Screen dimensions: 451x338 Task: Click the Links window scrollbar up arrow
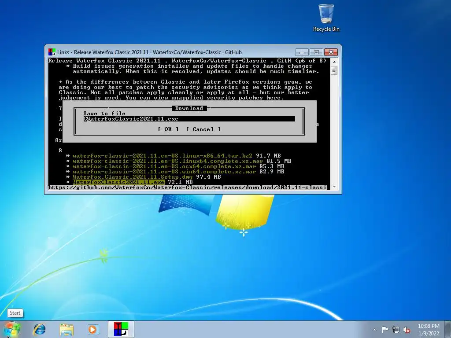click(334, 62)
